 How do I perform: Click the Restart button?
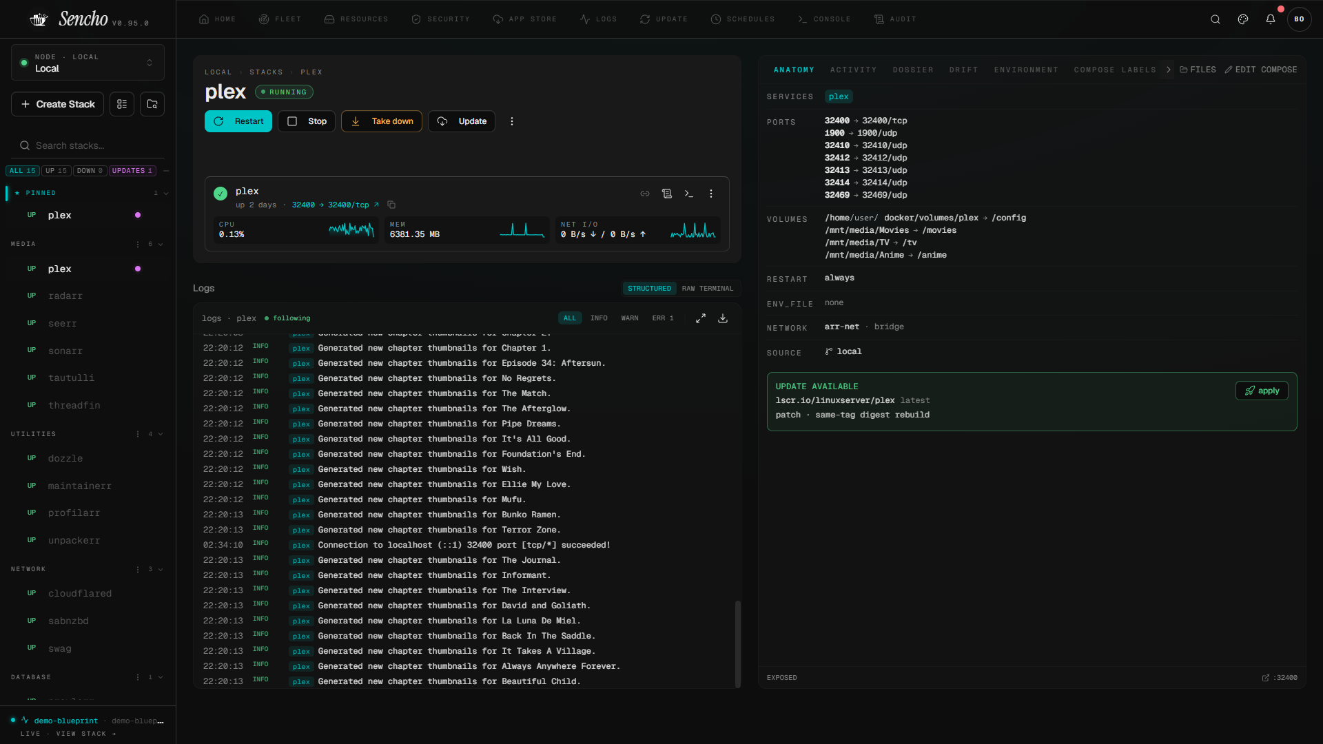pyautogui.click(x=238, y=121)
